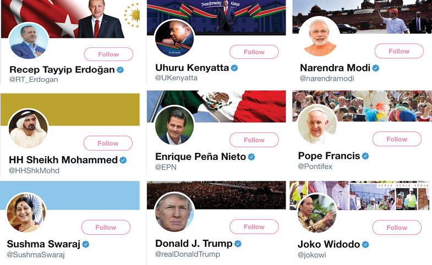Click verified checkmark beside Narendra Modi

click(x=376, y=68)
